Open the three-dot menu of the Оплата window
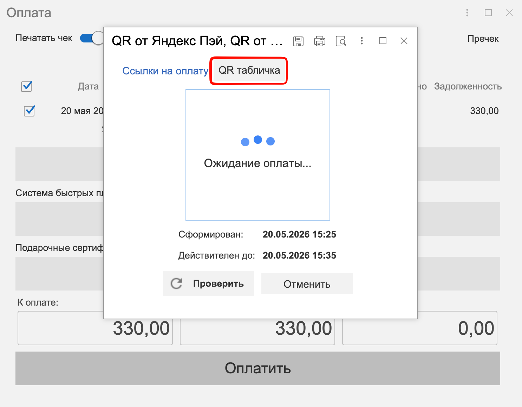The image size is (522, 407). 467,13
